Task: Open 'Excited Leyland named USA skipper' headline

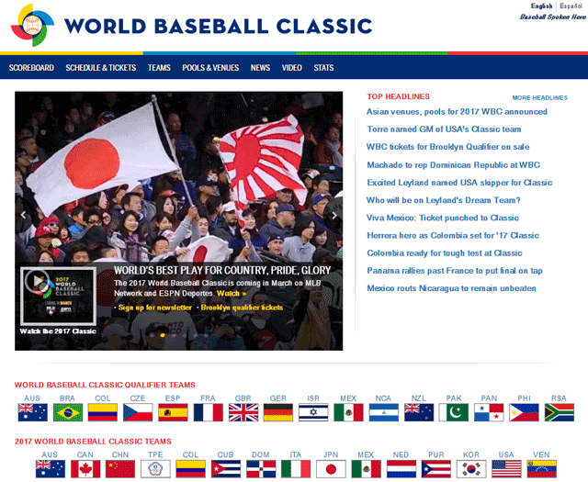Action: [x=459, y=183]
